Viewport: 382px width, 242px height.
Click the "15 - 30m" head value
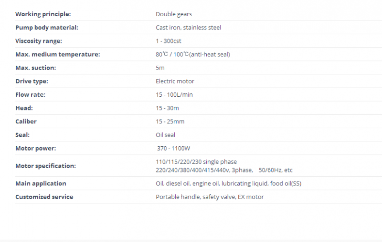point(168,108)
